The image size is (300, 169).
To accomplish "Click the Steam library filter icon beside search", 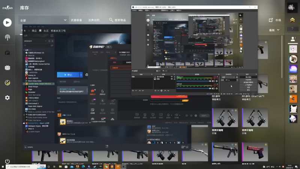I will 52,45.
